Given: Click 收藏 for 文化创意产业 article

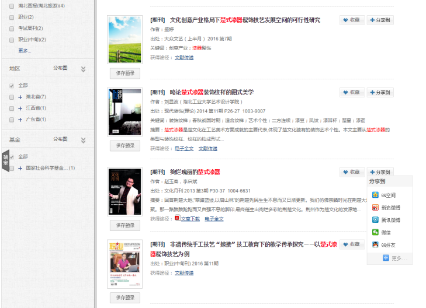Looking at the screenshot, I should (x=352, y=20).
